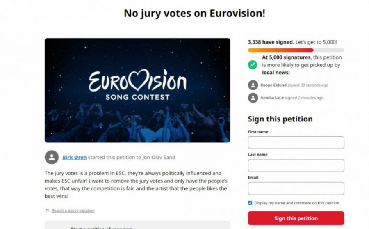Click the signature progress bar
Image resolution: width=369 pixels, height=229 pixels.
(296, 50)
